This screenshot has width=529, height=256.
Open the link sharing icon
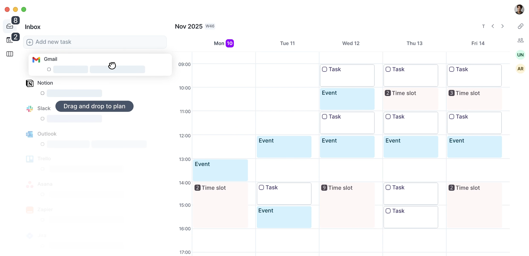click(x=521, y=26)
